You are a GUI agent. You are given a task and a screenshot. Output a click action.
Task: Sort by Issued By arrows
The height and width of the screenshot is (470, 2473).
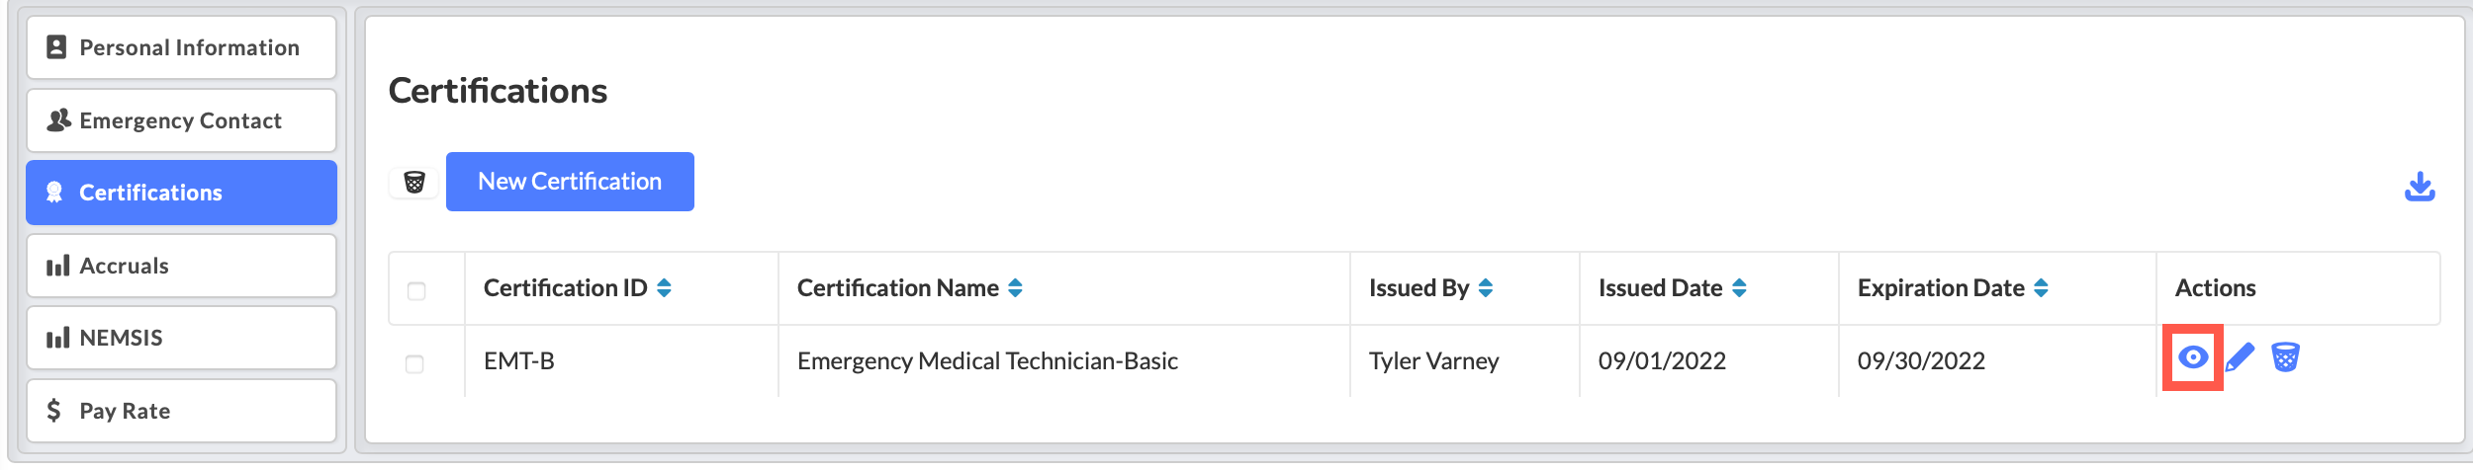[1485, 287]
